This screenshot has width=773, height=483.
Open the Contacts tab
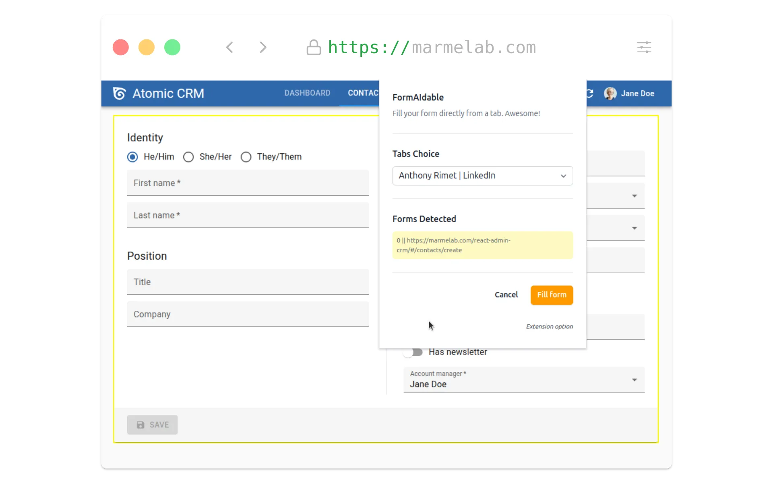click(363, 93)
